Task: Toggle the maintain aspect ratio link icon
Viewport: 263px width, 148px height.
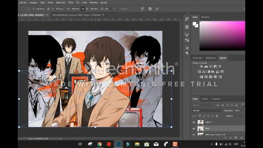Action: (83, 9)
